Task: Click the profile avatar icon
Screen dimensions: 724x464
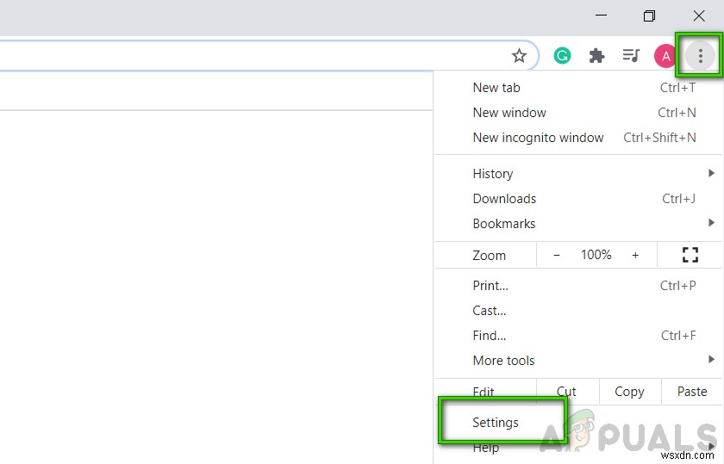Action: pyautogui.click(x=665, y=56)
